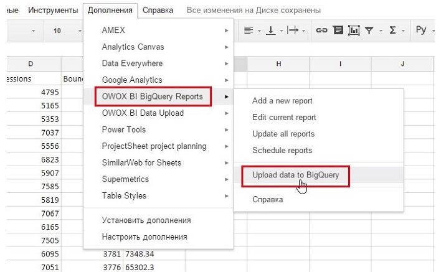This screenshot has width=436, height=272.
Task: Click the Py input tools icon
Action: (421, 29)
